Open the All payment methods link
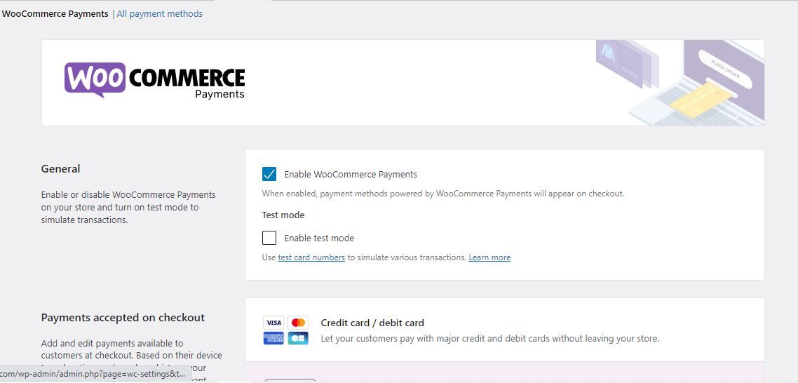The width and height of the screenshot is (798, 383). pyautogui.click(x=159, y=14)
